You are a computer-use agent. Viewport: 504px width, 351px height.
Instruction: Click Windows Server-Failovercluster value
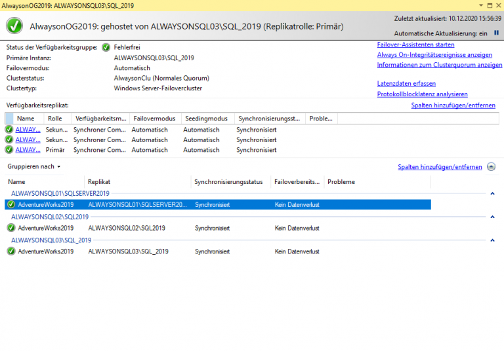[157, 88]
